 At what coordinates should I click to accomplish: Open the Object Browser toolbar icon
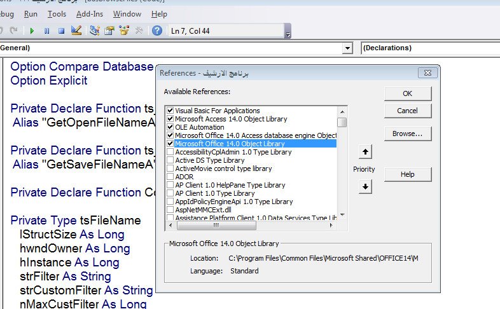click(x=124, y=31)
